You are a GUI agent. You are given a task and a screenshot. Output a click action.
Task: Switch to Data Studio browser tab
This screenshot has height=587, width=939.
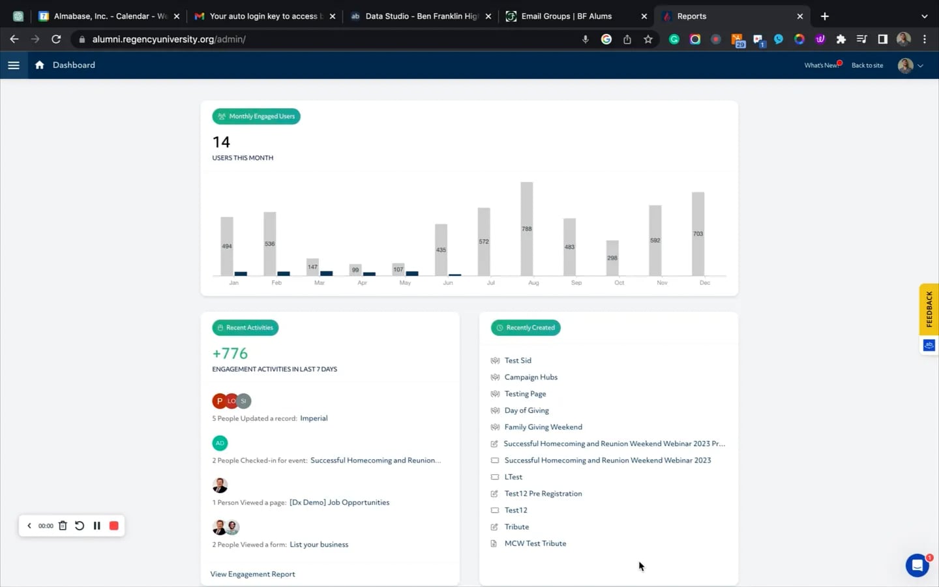421,16
